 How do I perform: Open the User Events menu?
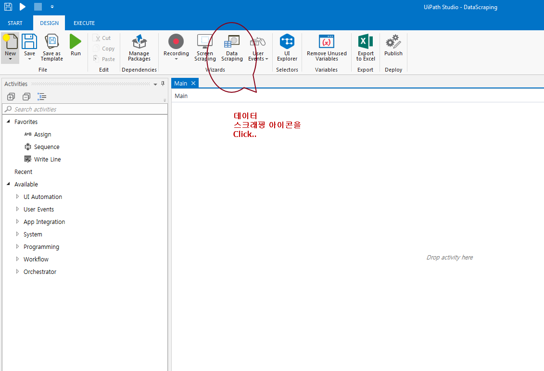258,48
